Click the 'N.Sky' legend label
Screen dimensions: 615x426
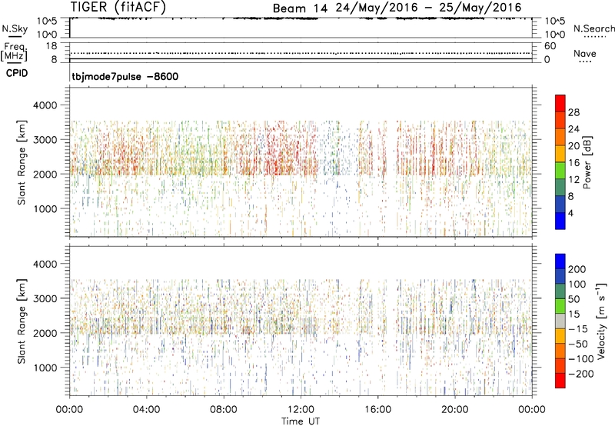[15, 28]
